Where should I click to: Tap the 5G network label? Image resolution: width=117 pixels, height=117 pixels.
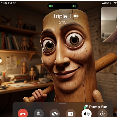click(108, 3)
